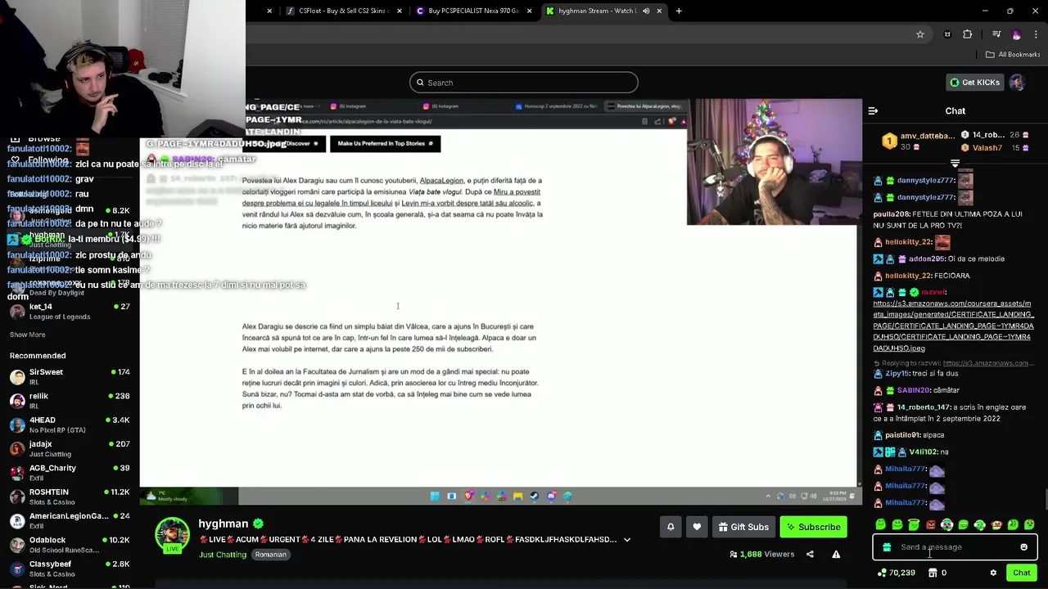Switch to the CSFloat browser tab
Image resolution: width=1048 pixels, height=589 pixels.
point(342,11)
